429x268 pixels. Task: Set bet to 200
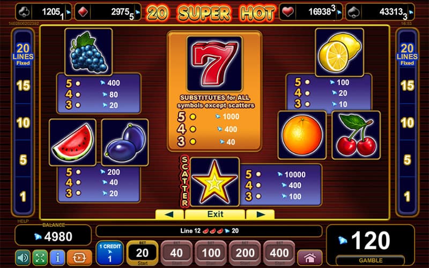point(245,253)
